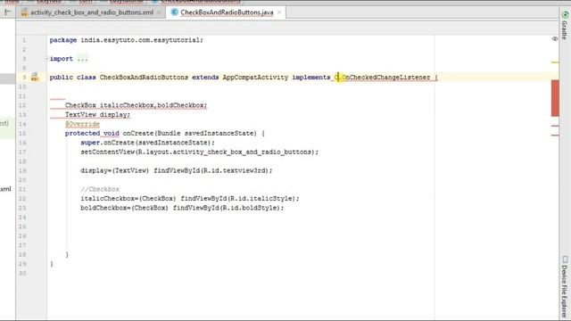Click the 'setContentView' statement
This screenshot has height=321, width=571.
click(x=199, y=152)
